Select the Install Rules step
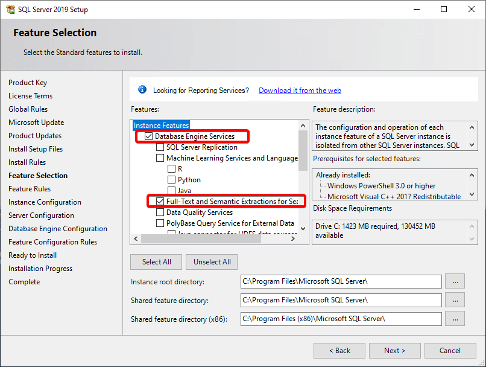This screenshot has height=367, width=486. (x=27, y=162)
